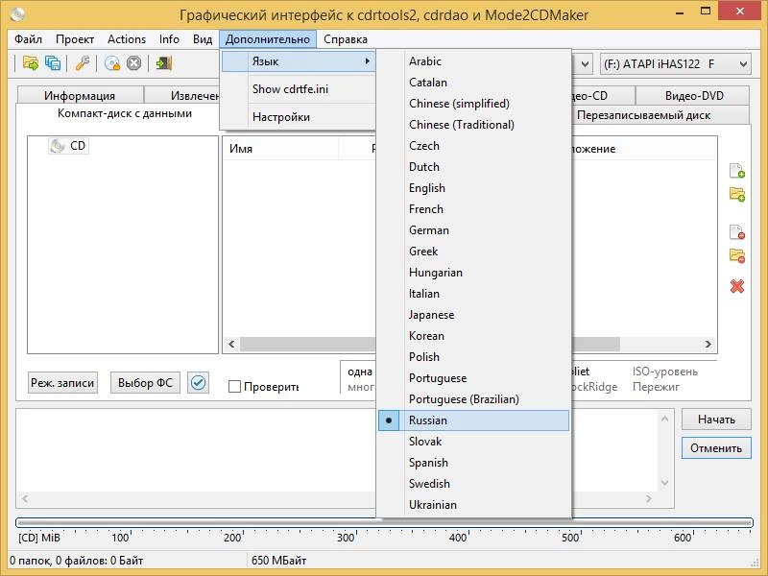Click the disc capacity bar above the MiB scale
The height and width of the screenshot is (576, 768).
tap(384, 522)
